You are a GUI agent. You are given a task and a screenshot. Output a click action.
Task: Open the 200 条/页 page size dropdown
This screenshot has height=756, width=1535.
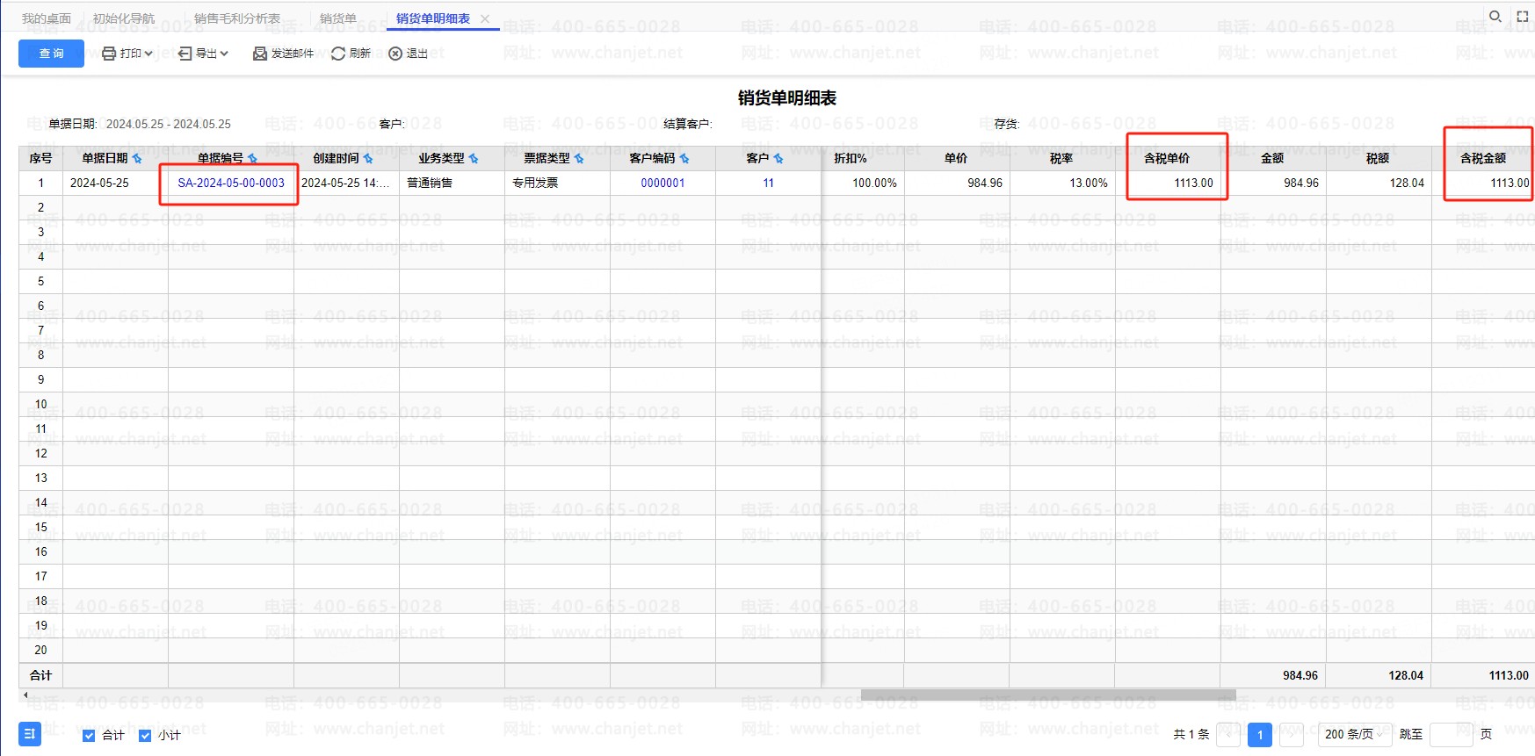pos(1355,735)
